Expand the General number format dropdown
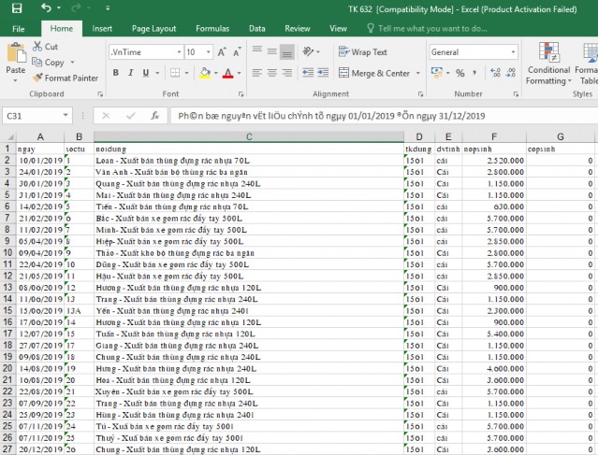Image resolution: width=598 pixels, height=455 pixels. click(x=513, y=52)
